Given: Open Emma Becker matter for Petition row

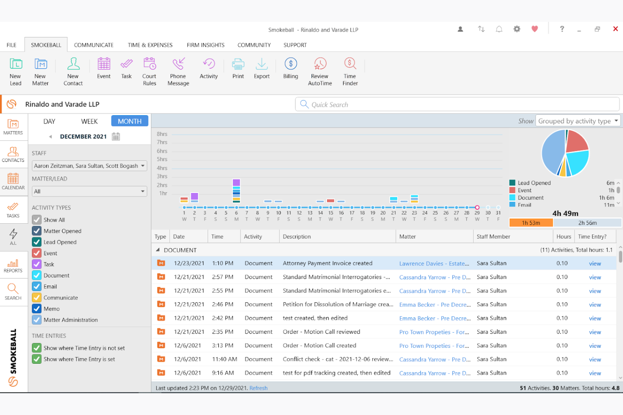Looking at the screenshot, I should [x=435, y=304].
